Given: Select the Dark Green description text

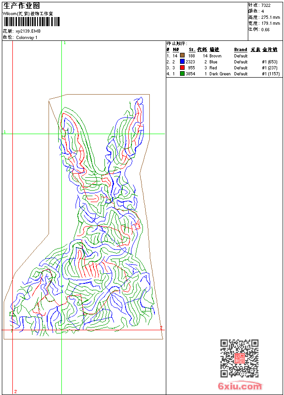Looking at the screenshot, I should click(220, 74).
